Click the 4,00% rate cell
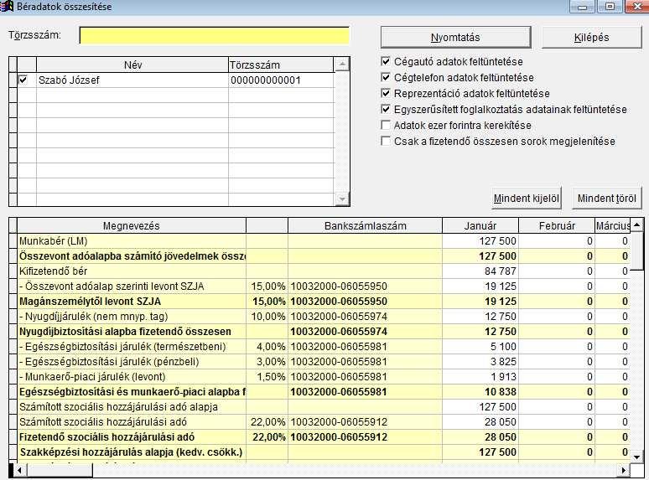Screen dimensions: 649x480 tap(267, 347)
